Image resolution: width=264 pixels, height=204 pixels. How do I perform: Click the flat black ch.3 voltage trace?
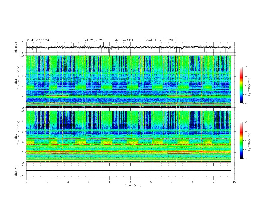click(128, 171)
